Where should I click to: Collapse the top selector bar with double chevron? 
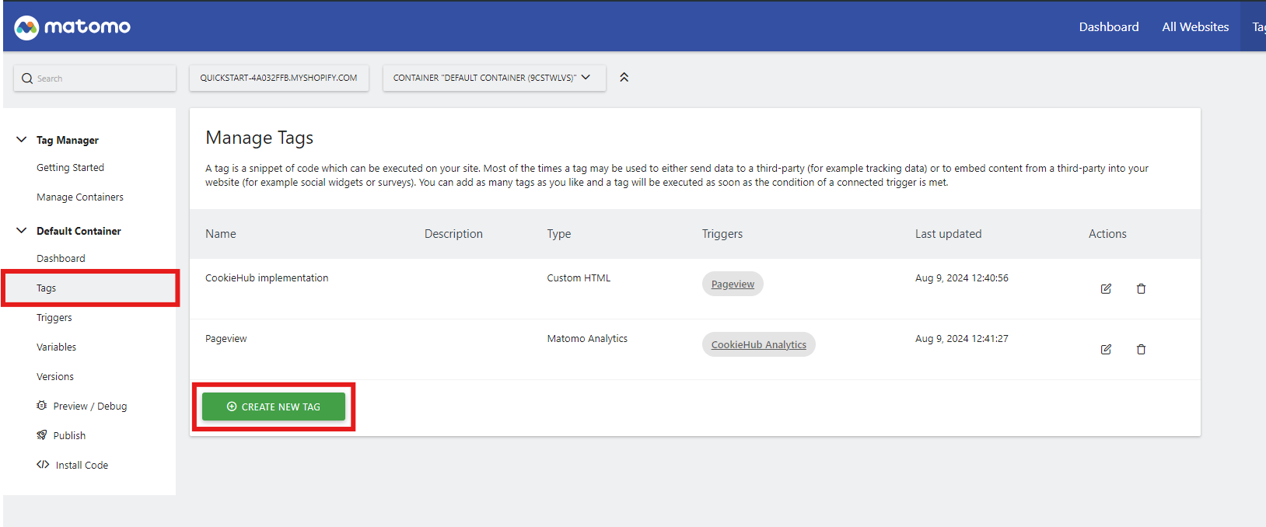(x=624, y=78)
